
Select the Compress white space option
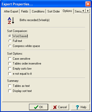tap(10, 46)
